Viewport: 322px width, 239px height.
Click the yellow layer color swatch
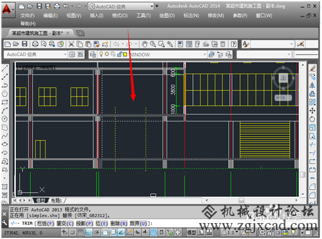125,54
